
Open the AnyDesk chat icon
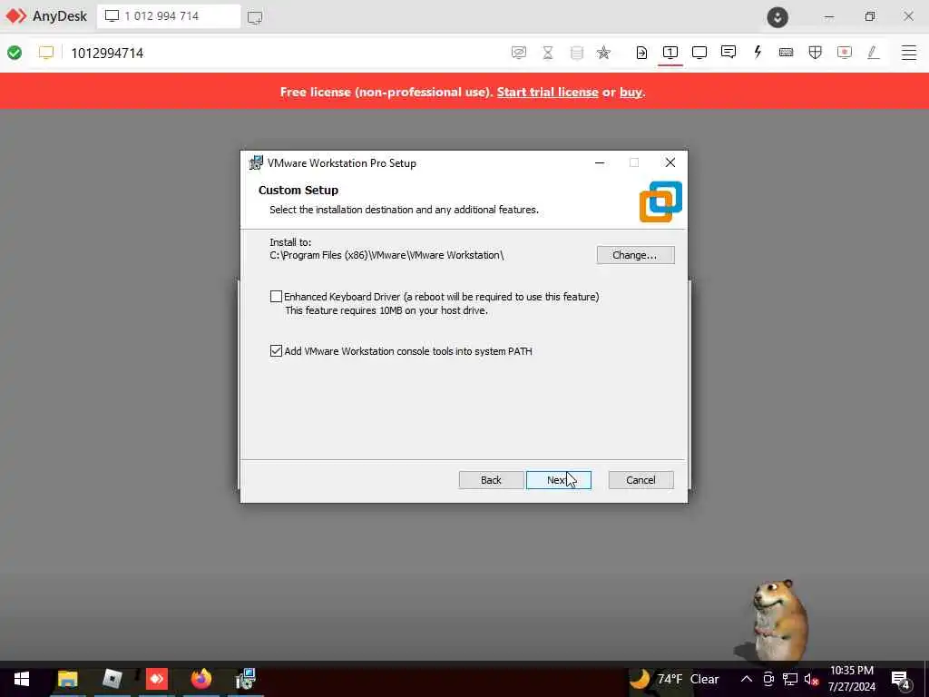coord(729,52)
